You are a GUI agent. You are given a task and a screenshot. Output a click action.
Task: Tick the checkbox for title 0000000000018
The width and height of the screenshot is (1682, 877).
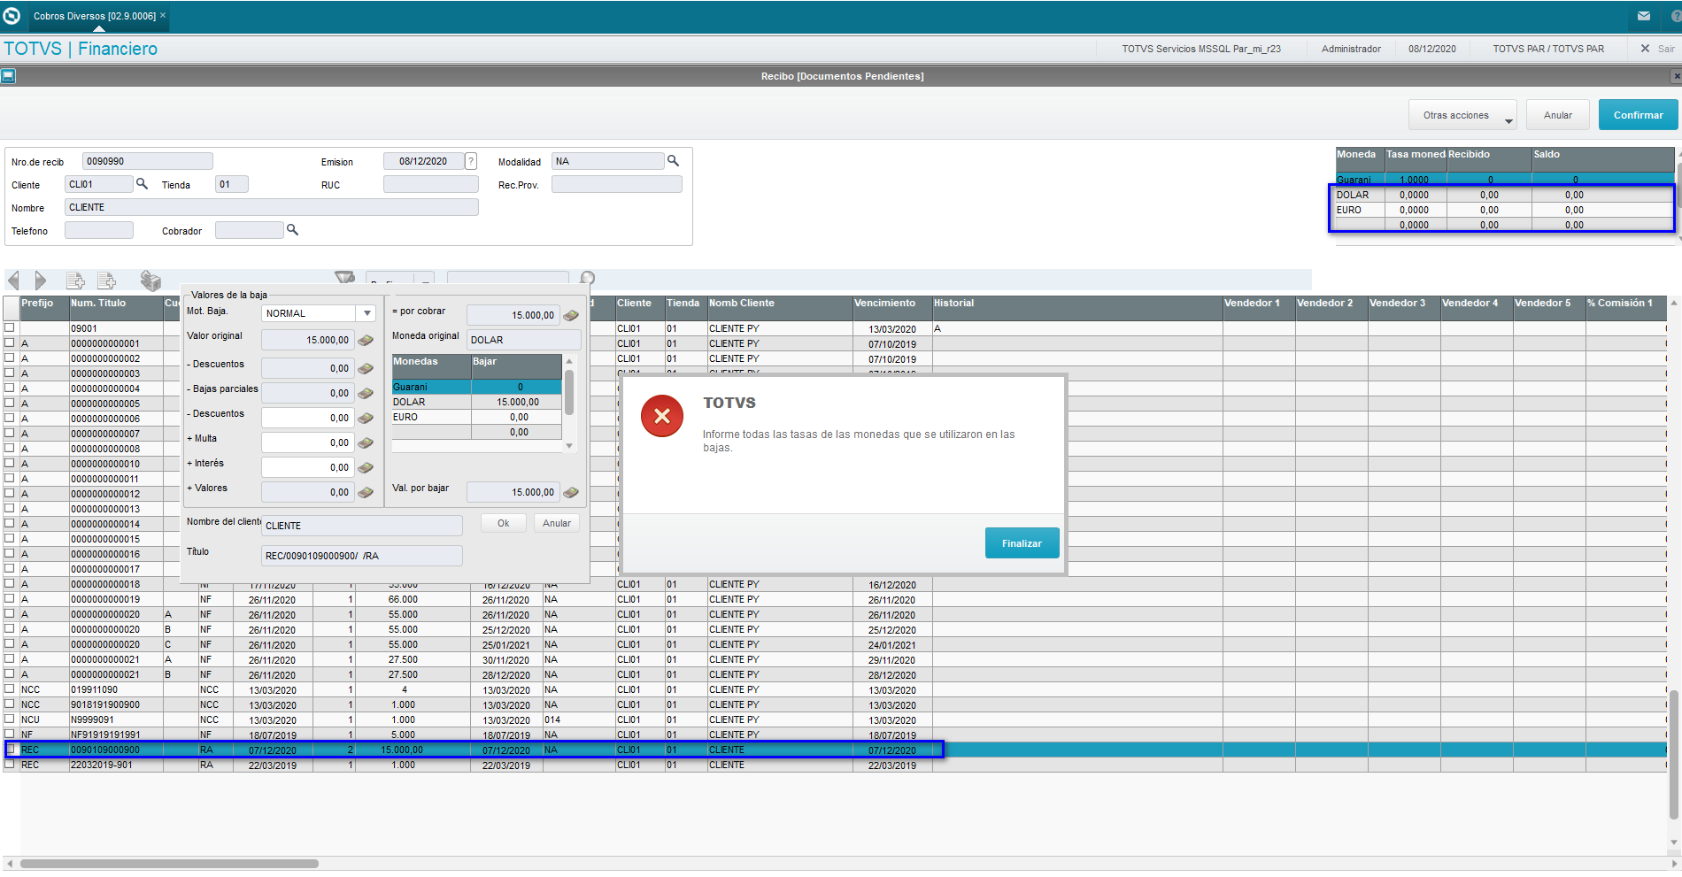[10, 583]
